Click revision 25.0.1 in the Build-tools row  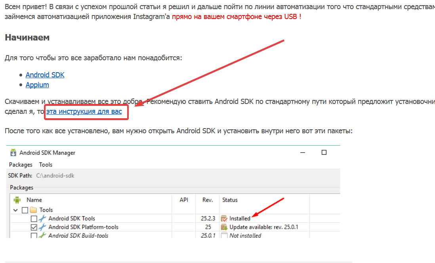point(208,236)
